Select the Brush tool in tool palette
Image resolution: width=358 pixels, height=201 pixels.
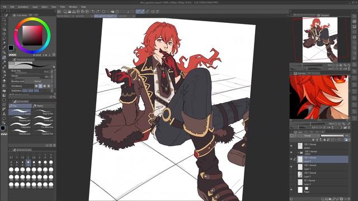(4, 67)
